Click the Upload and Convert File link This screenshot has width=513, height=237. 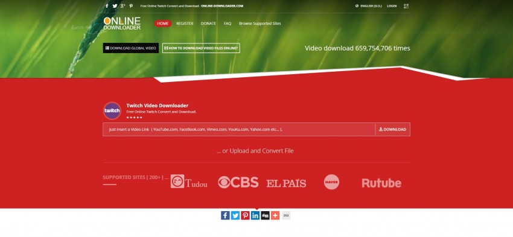coord(255,151)
